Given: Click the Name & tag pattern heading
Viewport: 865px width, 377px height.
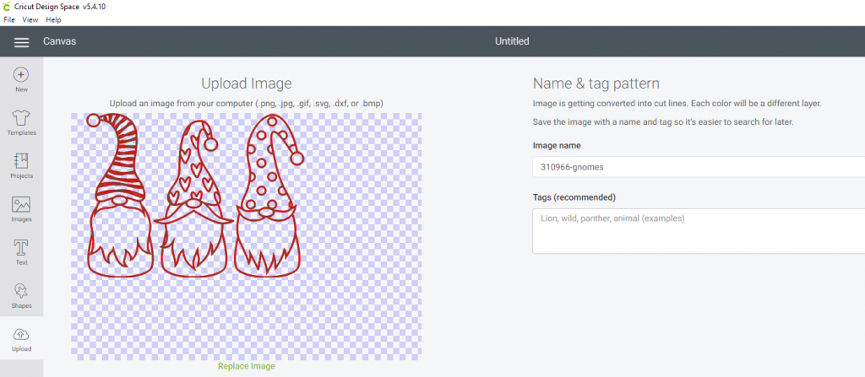Looking at the screenshot, I should [596, 83].
